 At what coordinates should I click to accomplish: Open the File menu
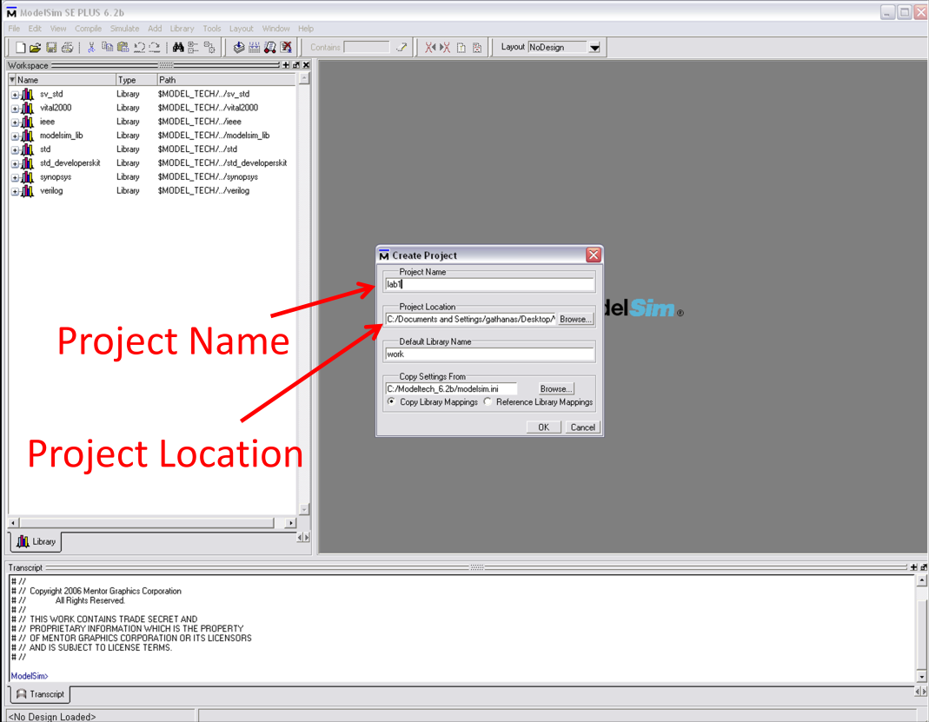[14, 29]
